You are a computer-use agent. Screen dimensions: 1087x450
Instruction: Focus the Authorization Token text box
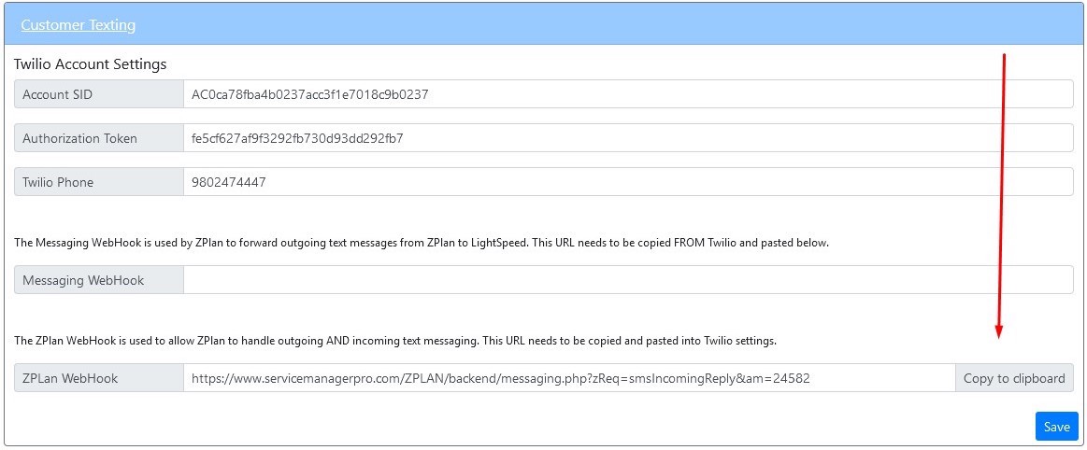[x=627, y=138]
